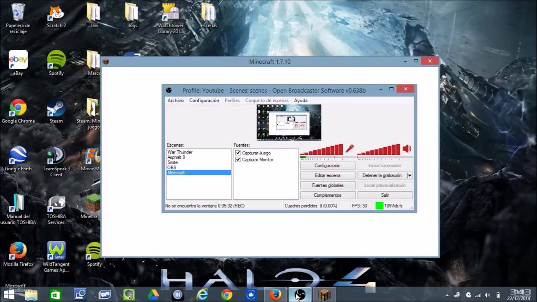The width and height of the screenshot is (537, 302).
Task: Click the 1097kb/s bitrate status
Action: [x=393, y=206]
